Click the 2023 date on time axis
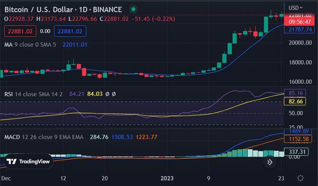Image resolution: width=318 pixels, height=186 pixels. (167, 178)
